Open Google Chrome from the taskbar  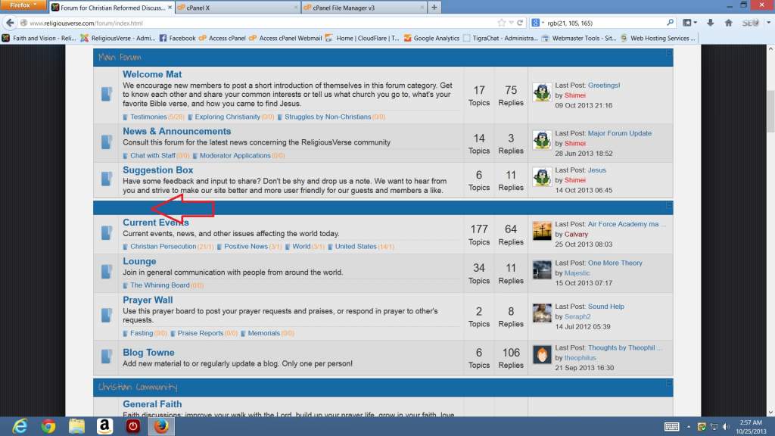click(x=48, y=425)
